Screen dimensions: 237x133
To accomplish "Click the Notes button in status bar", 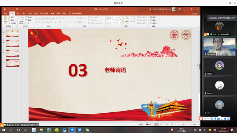I will tap(141, 125).
